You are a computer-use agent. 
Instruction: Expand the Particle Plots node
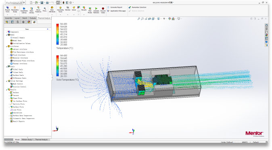point(9,104)
